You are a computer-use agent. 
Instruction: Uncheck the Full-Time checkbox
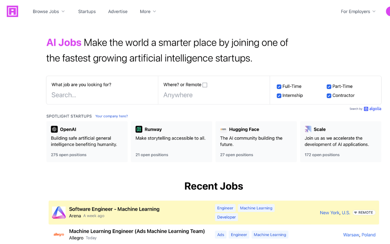tap(279, 87)
